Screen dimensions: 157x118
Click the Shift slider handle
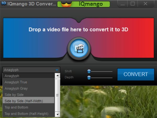click(89, 71)
